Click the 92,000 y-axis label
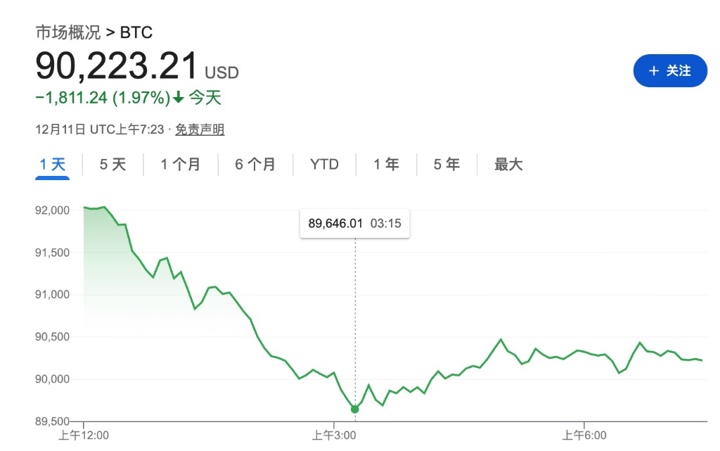 (50, 210)
